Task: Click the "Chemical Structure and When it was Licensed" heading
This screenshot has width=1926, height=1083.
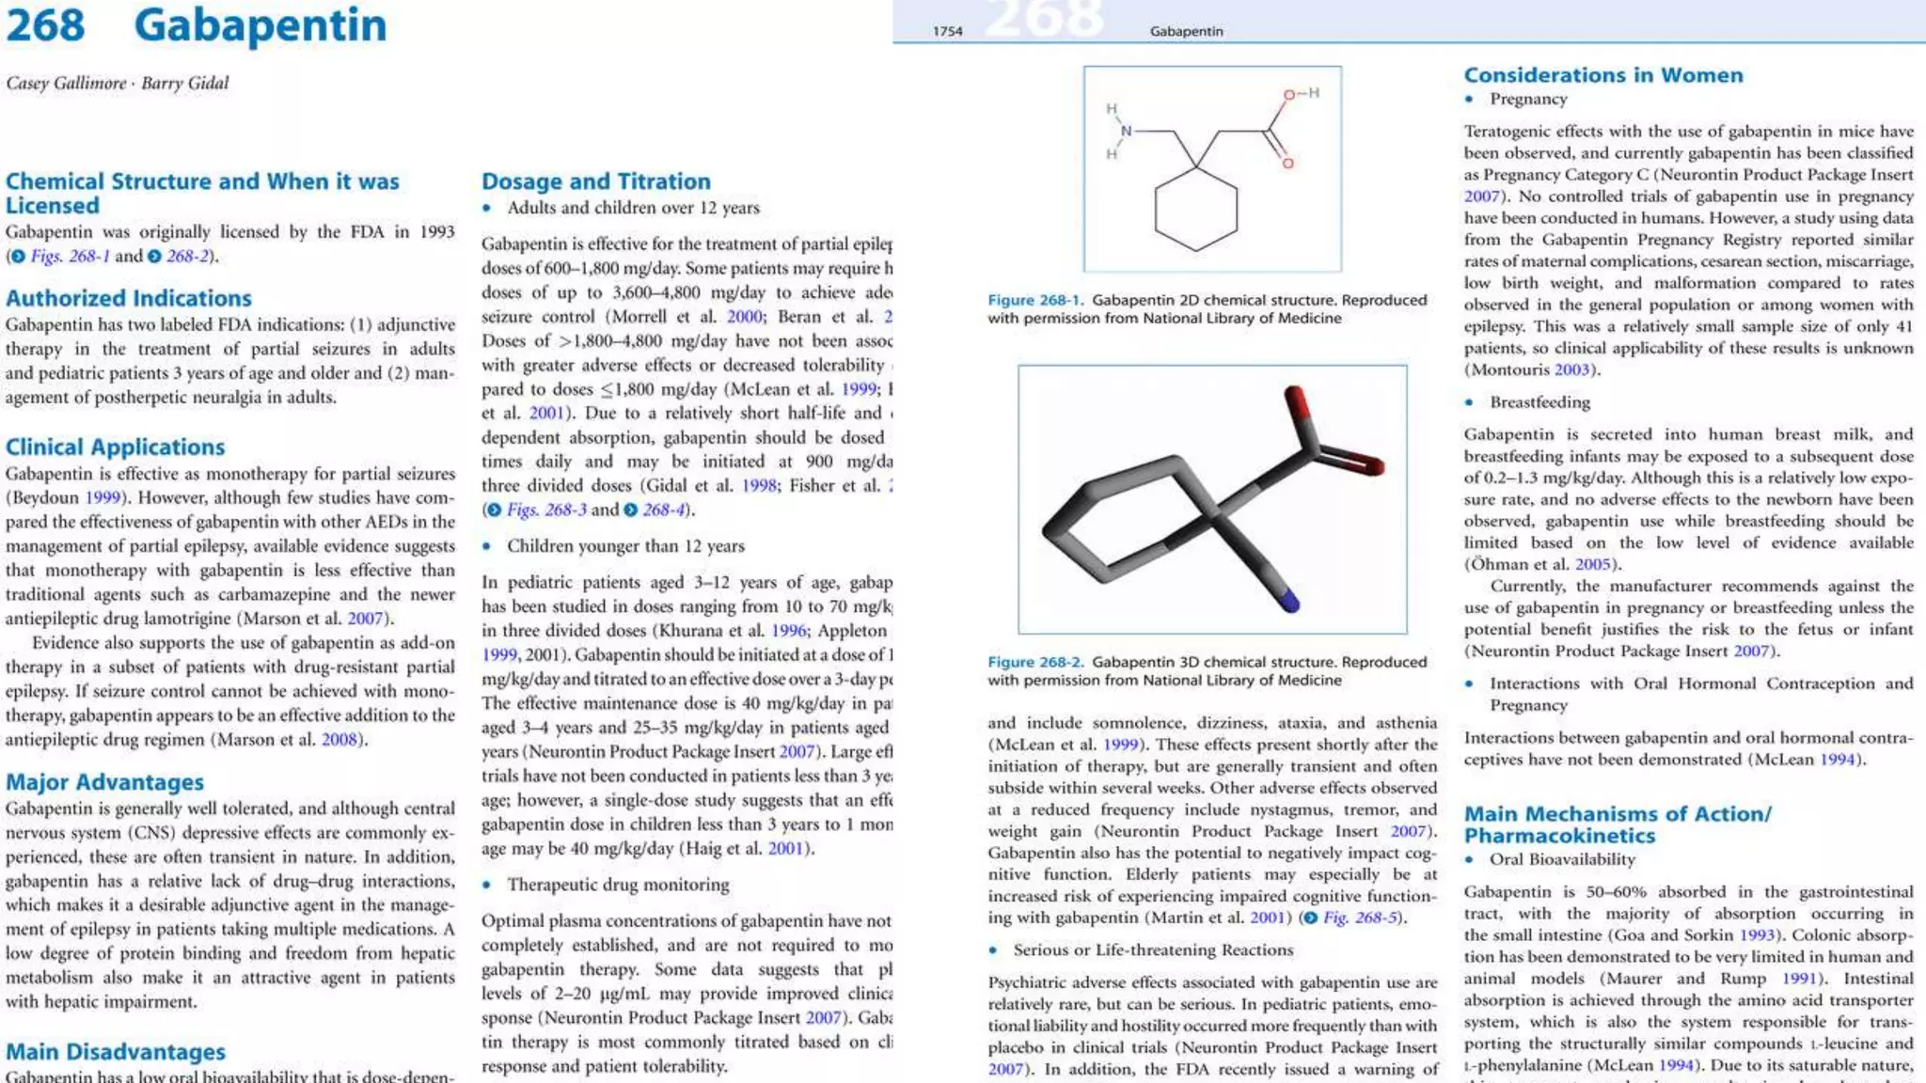Action: (x=202, y=194)
